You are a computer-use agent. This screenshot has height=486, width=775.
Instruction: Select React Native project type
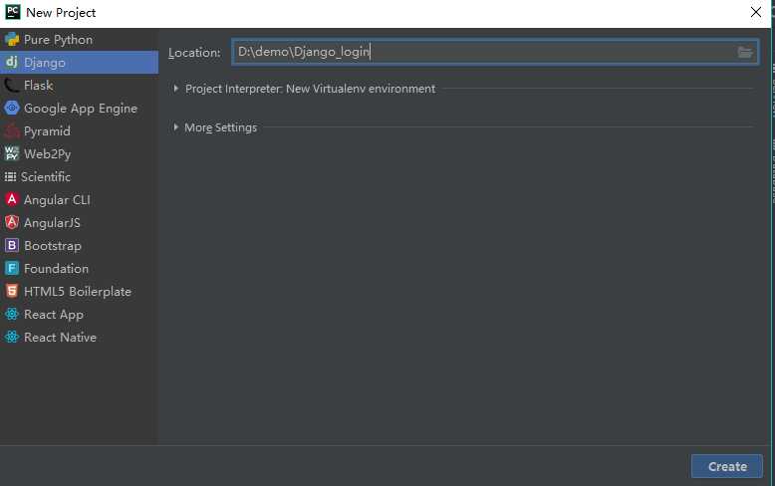point(60,338)
